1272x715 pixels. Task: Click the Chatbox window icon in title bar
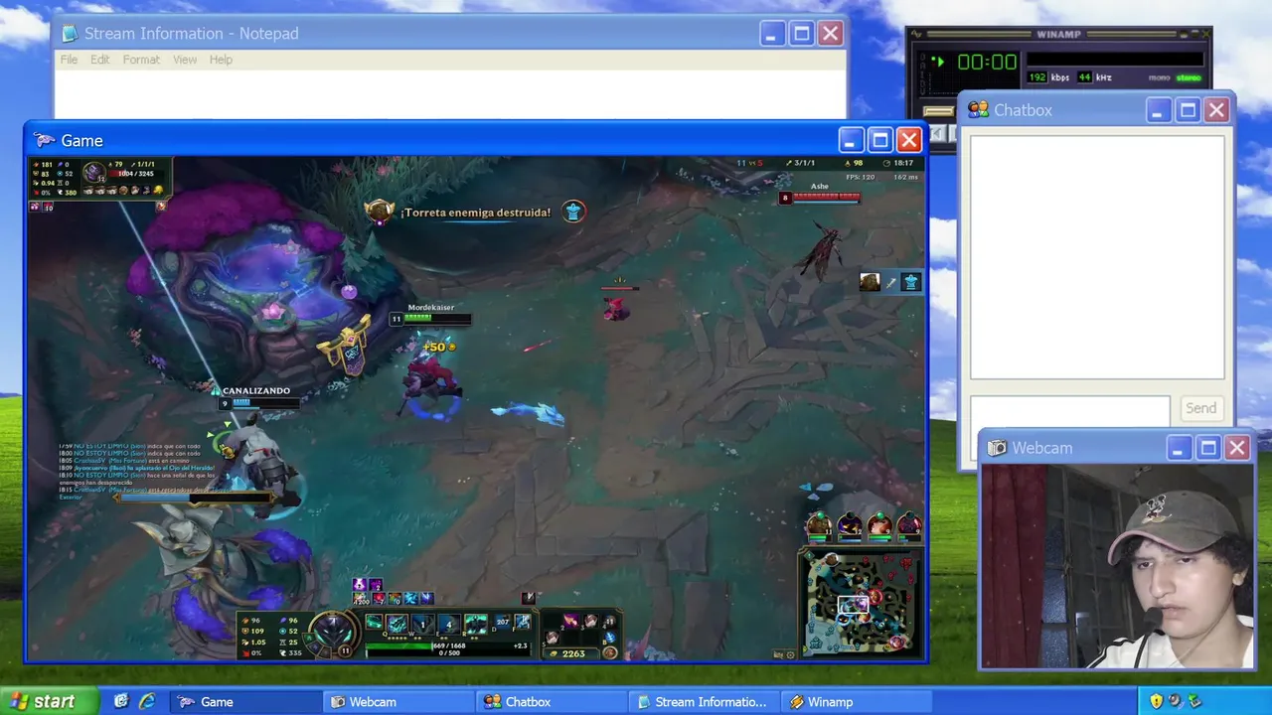(978, 109)
